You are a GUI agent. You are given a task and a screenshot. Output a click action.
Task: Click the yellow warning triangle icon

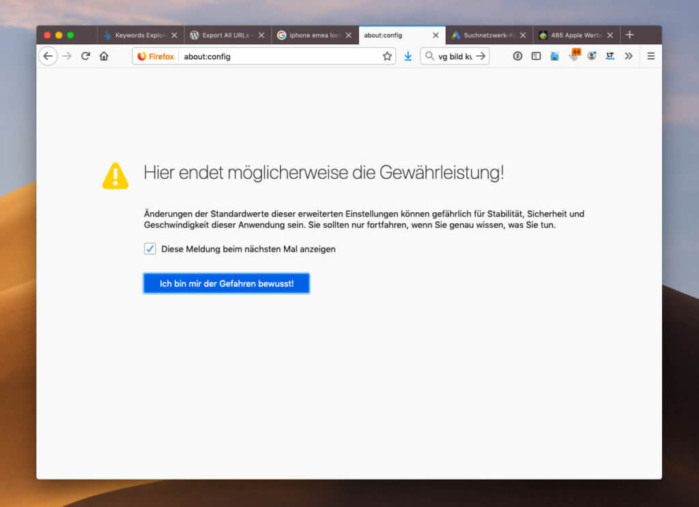(x=115, y=176)
